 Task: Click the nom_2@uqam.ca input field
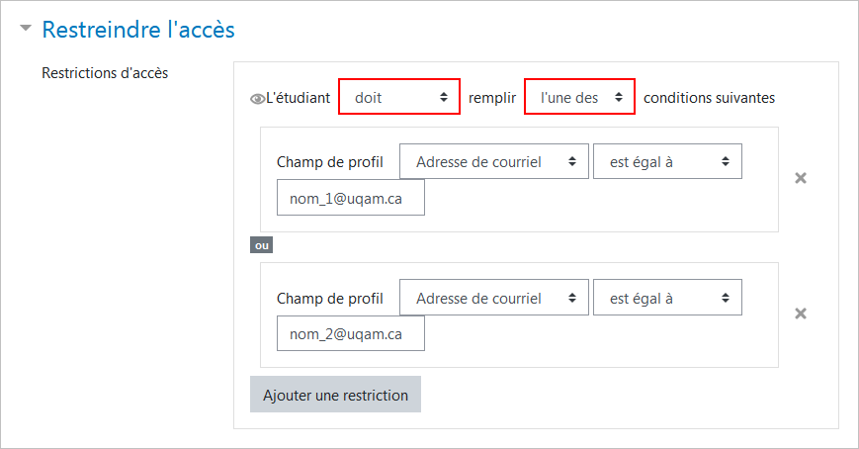351,333
